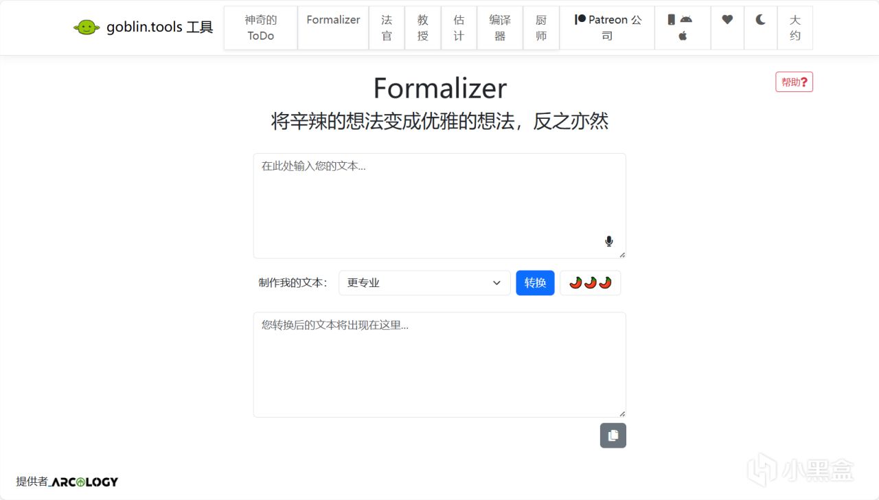Screen dimensions: 879x500
Task: Click the heart icon in navbar
Action: click(727, 20)
